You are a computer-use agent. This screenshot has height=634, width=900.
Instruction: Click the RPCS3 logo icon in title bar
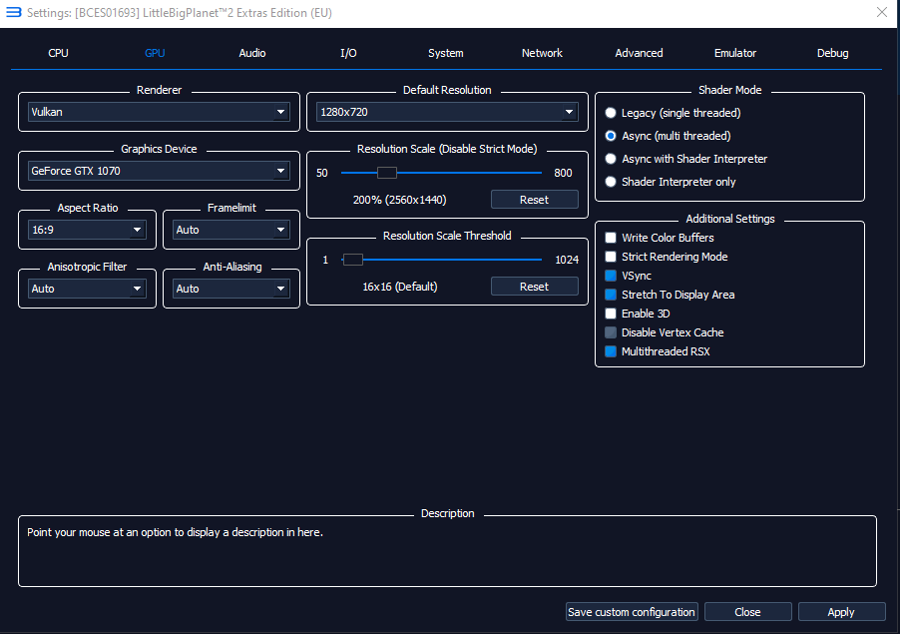coord(13,12)
